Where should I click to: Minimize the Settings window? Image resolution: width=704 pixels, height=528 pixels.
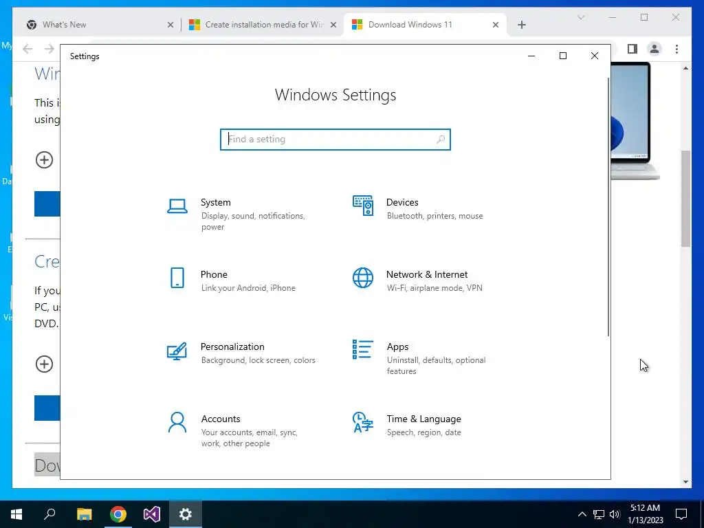531,56
